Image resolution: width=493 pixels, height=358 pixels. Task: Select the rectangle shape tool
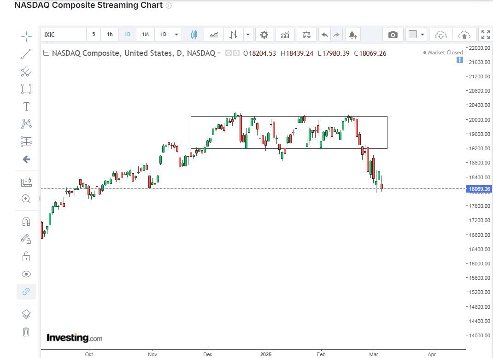26,89
